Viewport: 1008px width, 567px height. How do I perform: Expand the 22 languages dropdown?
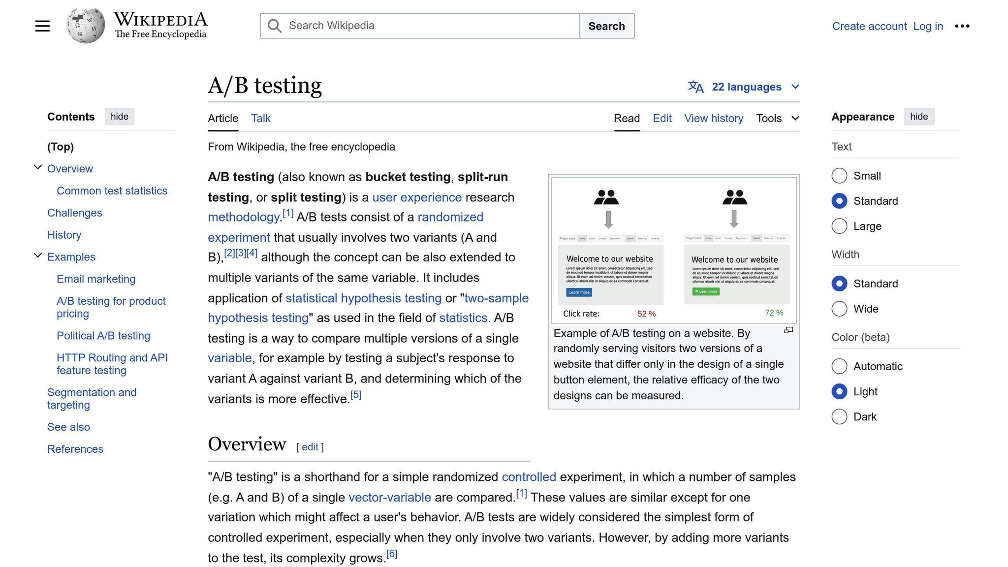(748, 87)
